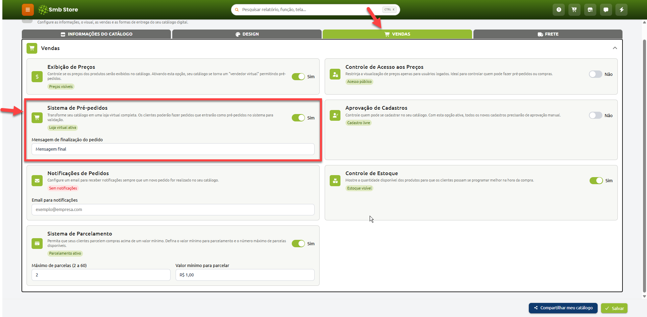Open the shopping cart icon in header

574,10
